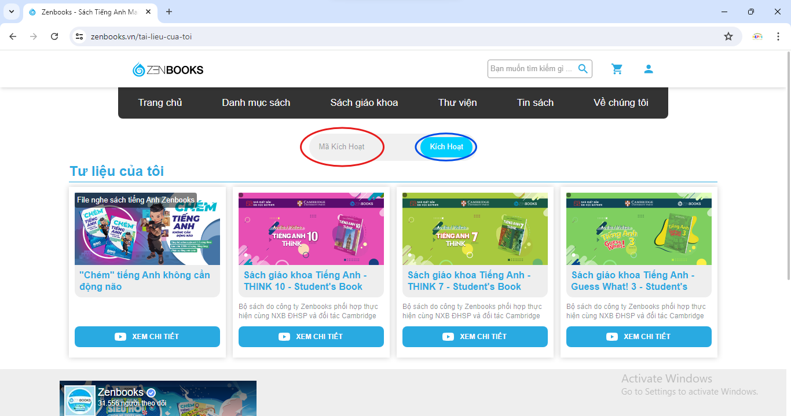The height and width of the screenshot is (416, 791).
Task: Click XEM CHI TIẾT under Chém tiếng Anh
Action: point(147,337)
